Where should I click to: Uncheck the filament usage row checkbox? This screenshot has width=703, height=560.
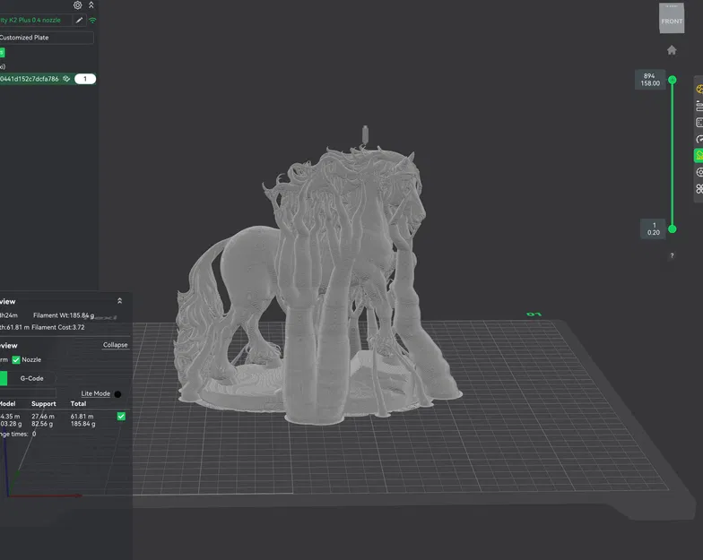[x=121, y=416]
